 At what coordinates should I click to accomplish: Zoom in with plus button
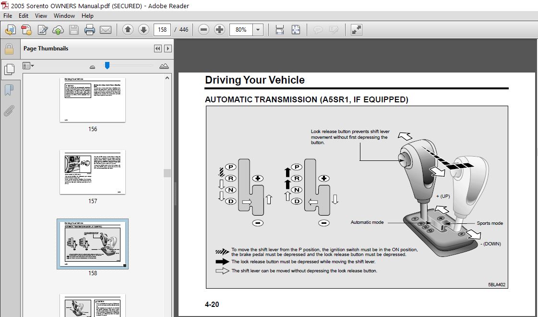click(x=219, y=30)
